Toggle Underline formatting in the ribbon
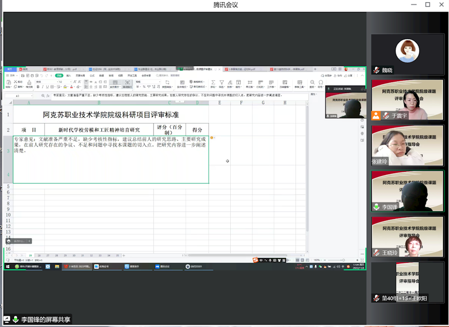This screenshot has height=327, width=449. pyautogui.click(x=47, y=87)
